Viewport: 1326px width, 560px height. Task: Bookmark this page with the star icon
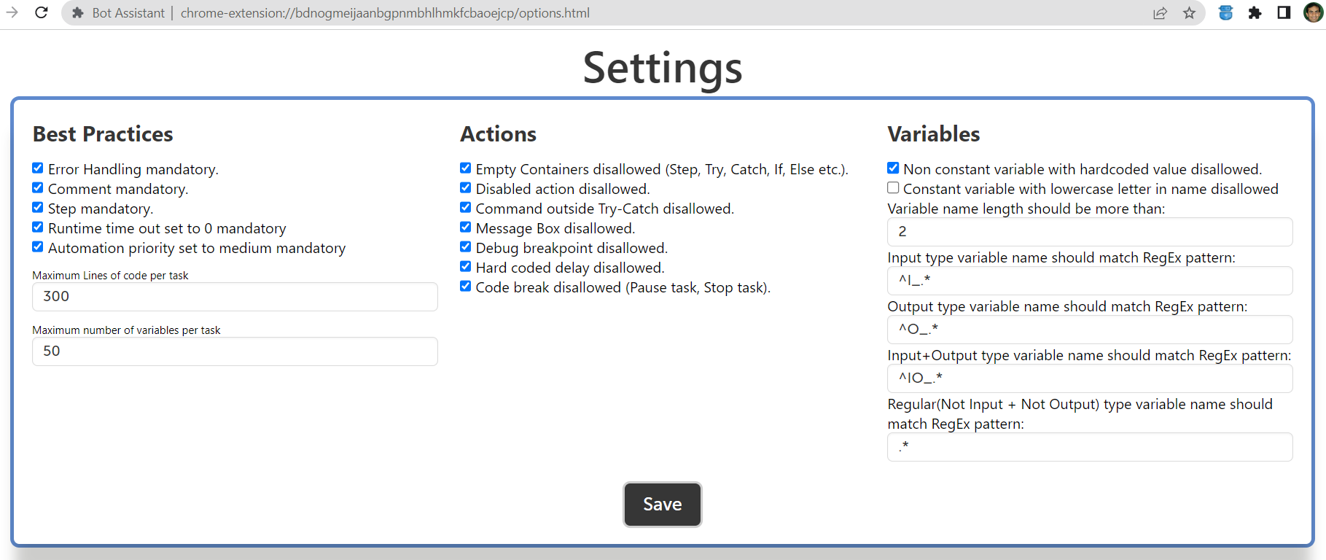click(1189, 13)
